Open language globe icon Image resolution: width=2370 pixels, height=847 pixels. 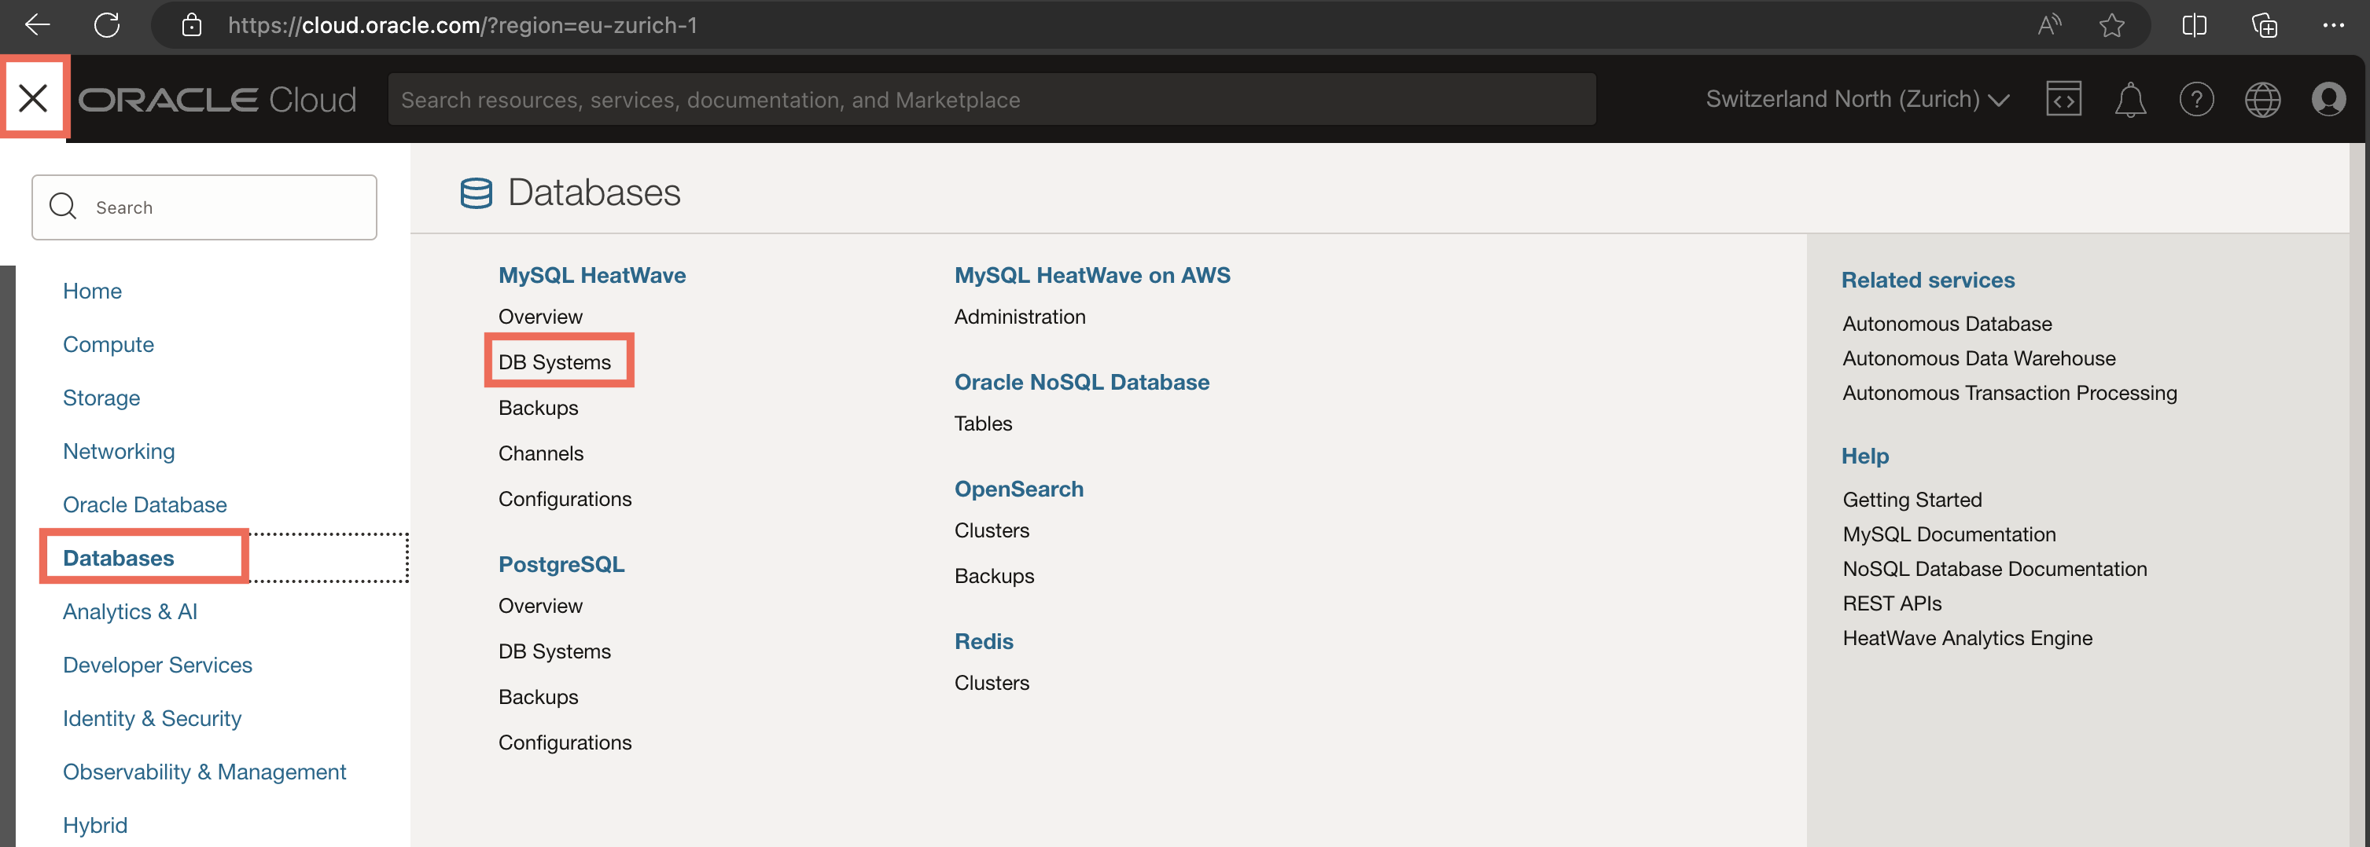[x=2262, y=98]
